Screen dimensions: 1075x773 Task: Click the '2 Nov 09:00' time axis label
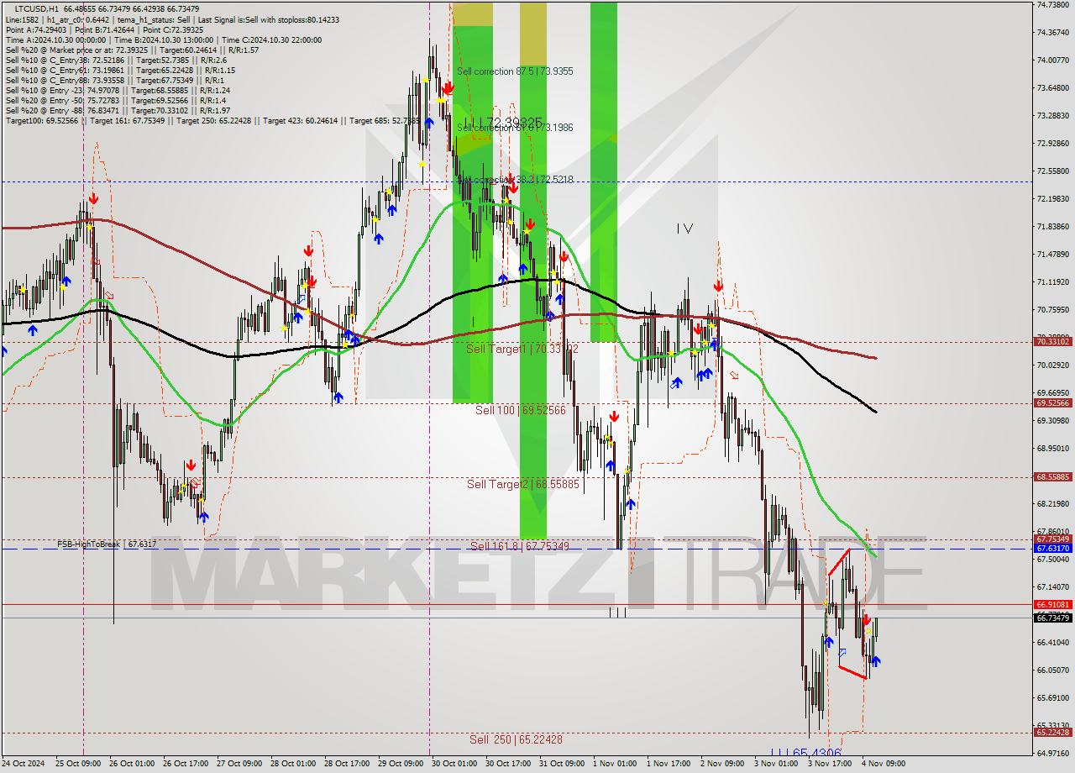click(x=721, y=764)
